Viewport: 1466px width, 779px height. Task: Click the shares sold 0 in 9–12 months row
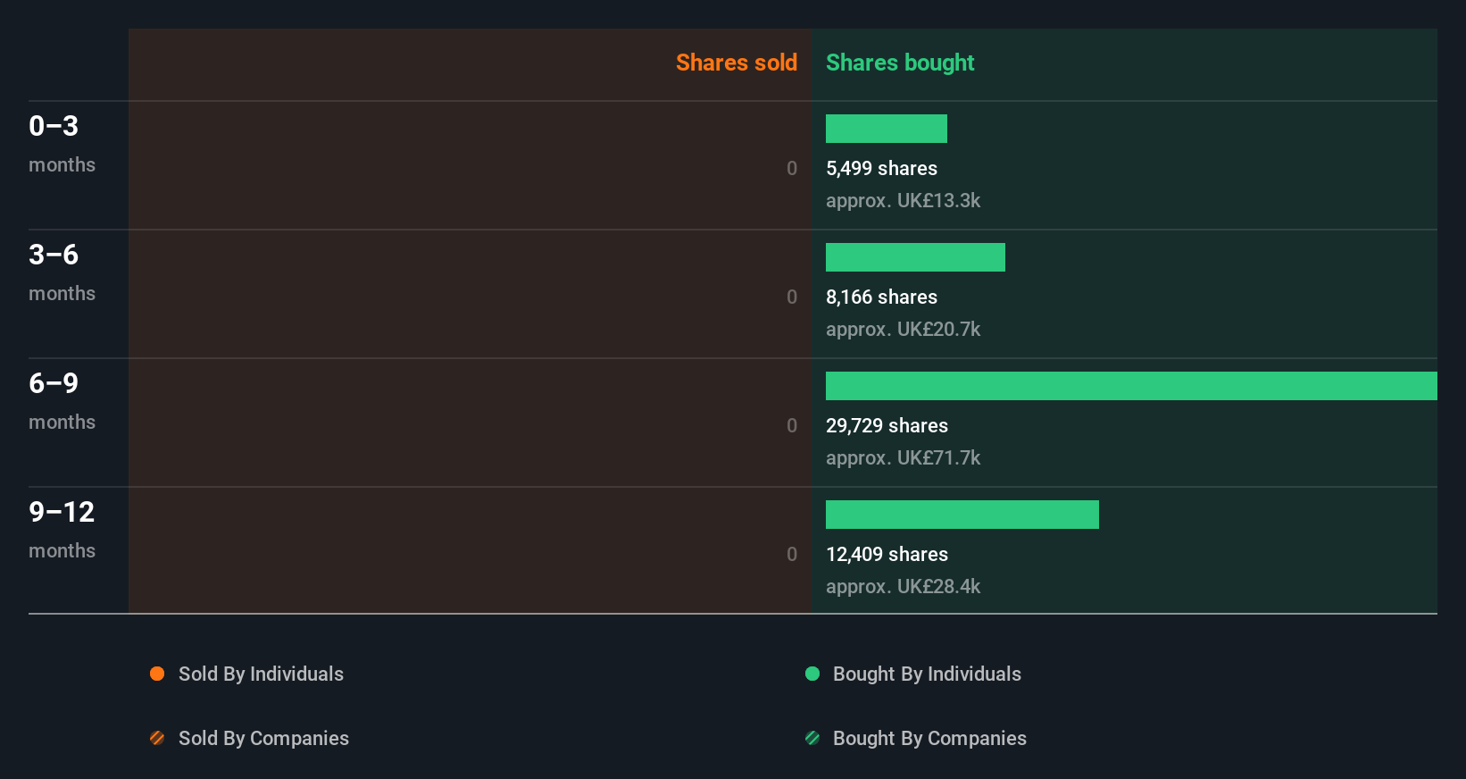[792, 554]
